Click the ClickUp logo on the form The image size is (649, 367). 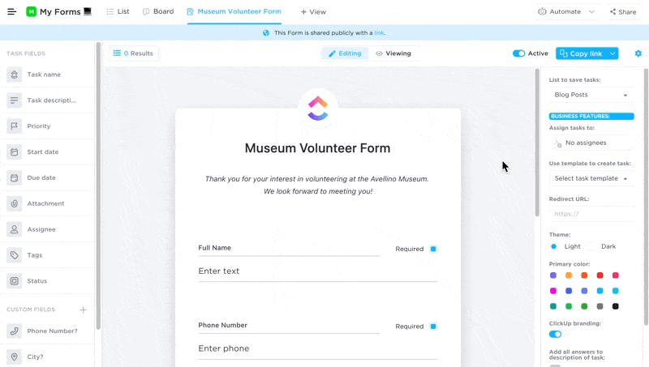click(318, 108)
